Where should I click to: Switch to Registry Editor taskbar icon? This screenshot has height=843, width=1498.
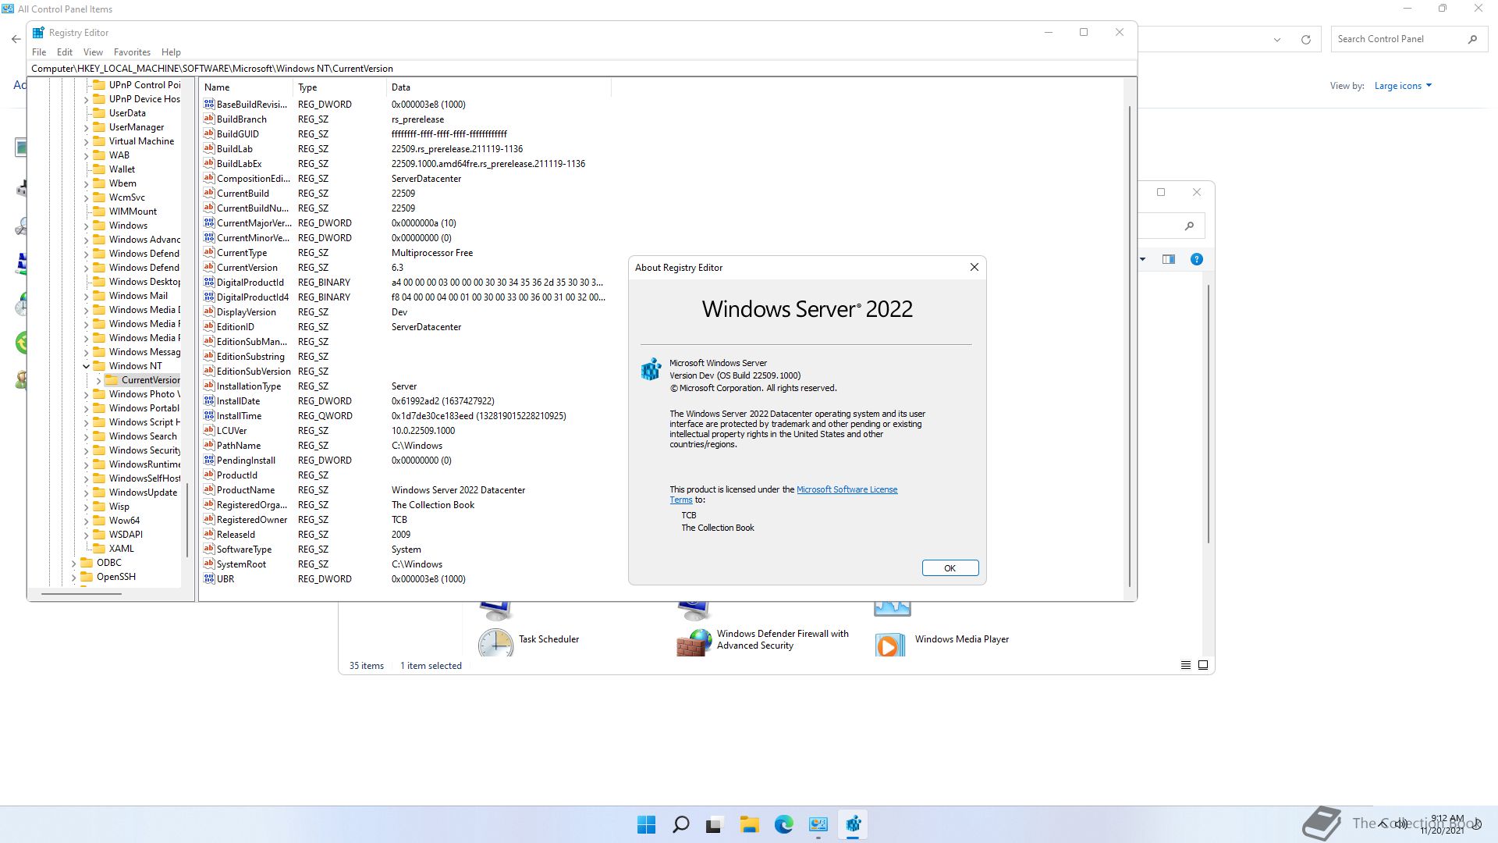853,824
